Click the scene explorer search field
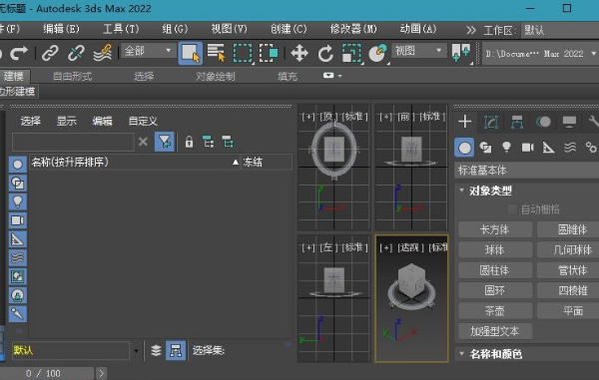This screenshot has height=380, width=599. [x=73, y=143]
